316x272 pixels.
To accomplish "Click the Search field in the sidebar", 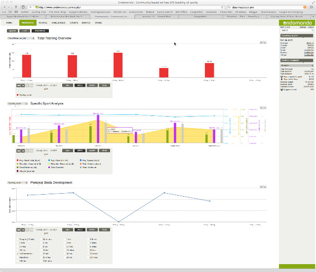I will click(297, 30).
